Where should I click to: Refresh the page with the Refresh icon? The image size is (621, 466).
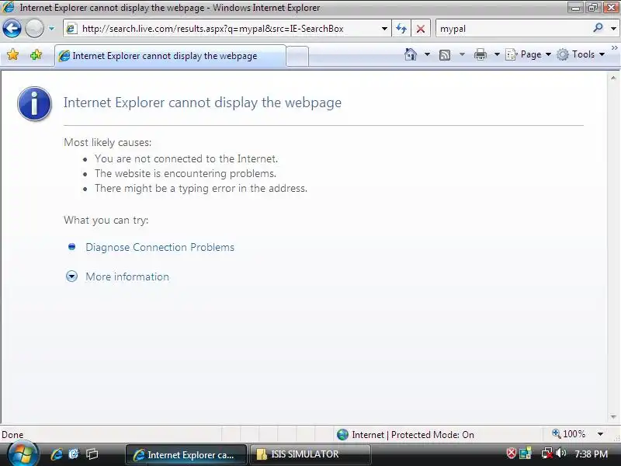(401, 29)
